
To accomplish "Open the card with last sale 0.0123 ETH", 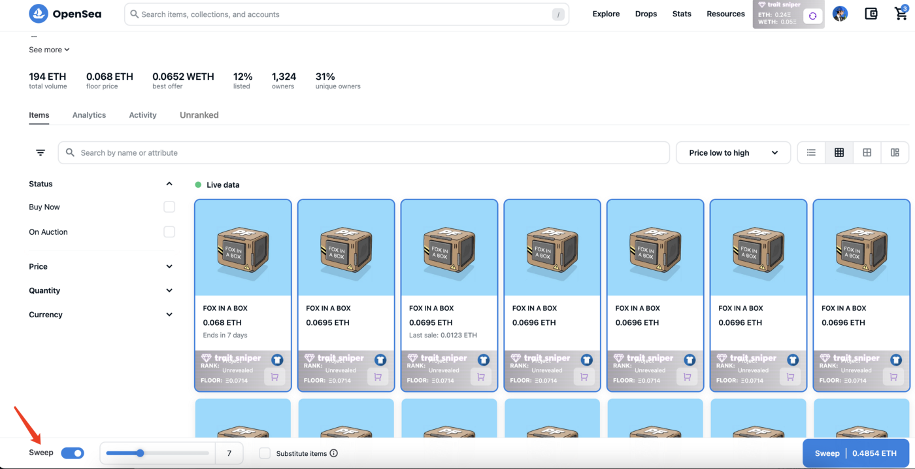I will click(x=449, y=295).
